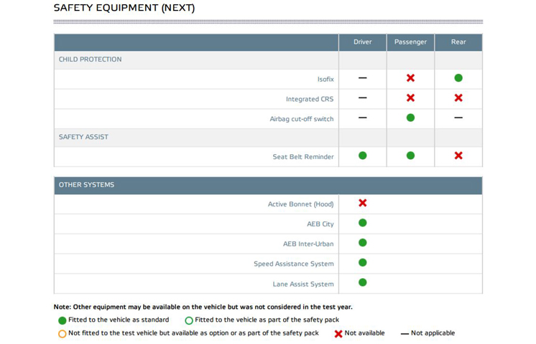Image resolution: width=536 pixels, height=344 pixels.
Task: Select the green dot next to AEB City
Action: click(x=363, y=224)
